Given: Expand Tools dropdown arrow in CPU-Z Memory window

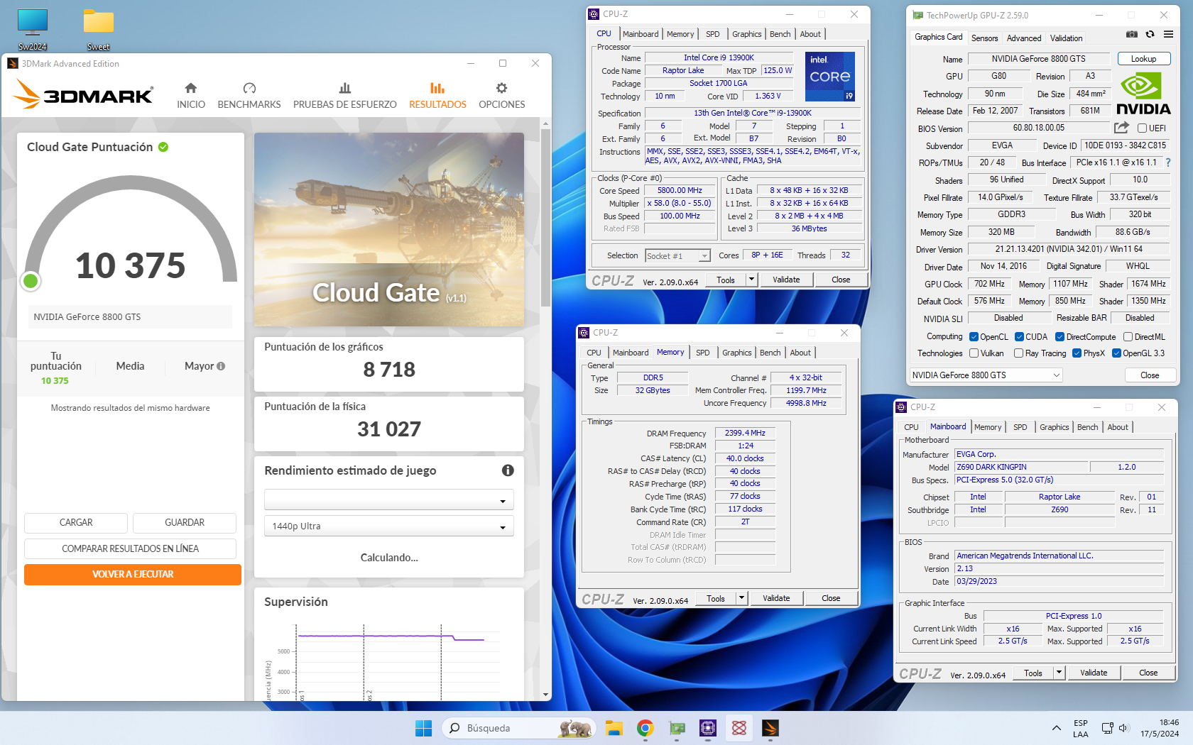Looking at the screenshot, I should (x=741, y=598).
